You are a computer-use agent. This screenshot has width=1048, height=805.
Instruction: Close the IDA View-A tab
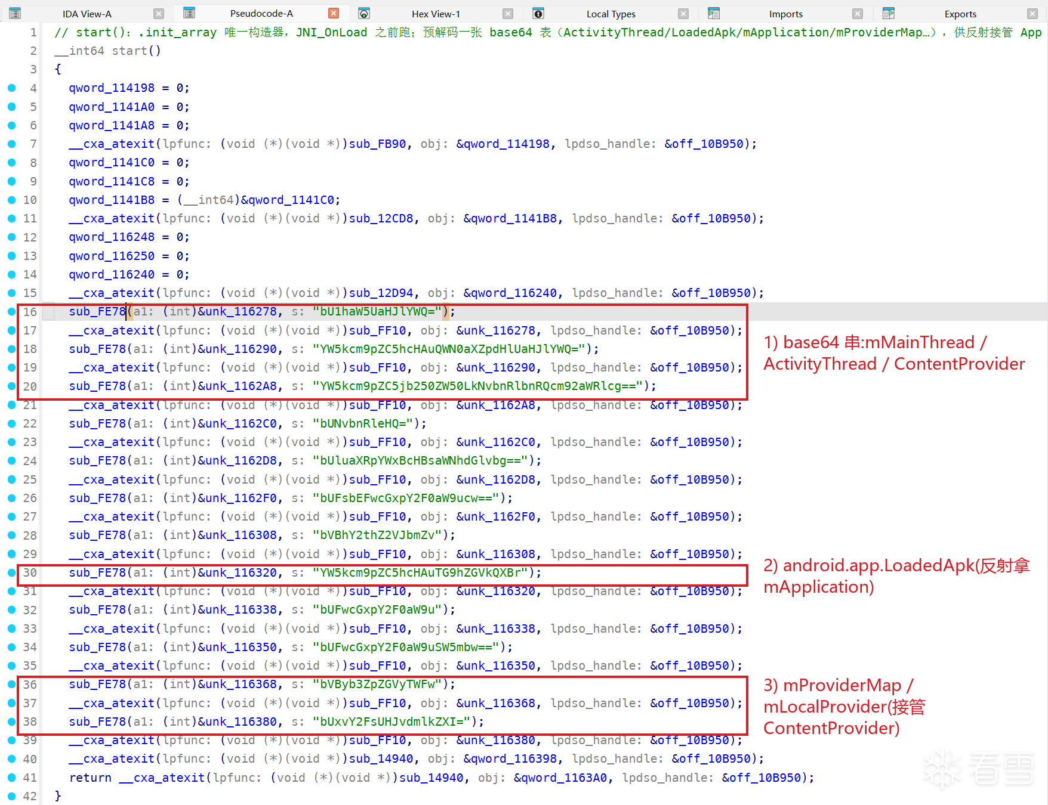(159, 14)
